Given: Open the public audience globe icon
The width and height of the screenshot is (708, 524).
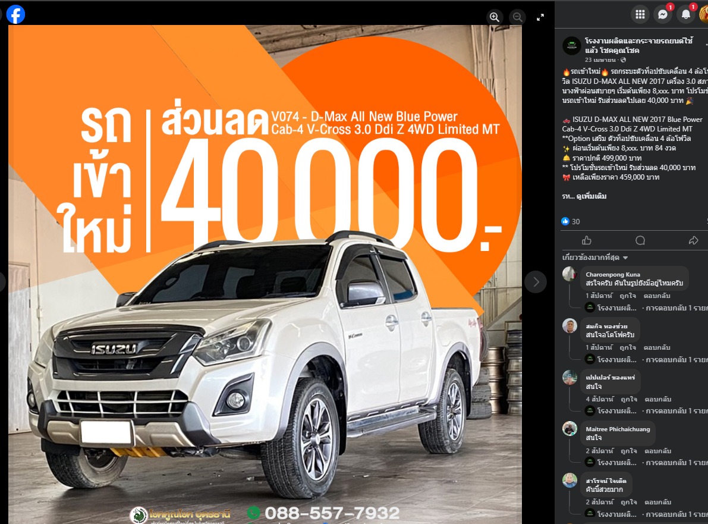Looking at the screenshot, I should point(623,59).
